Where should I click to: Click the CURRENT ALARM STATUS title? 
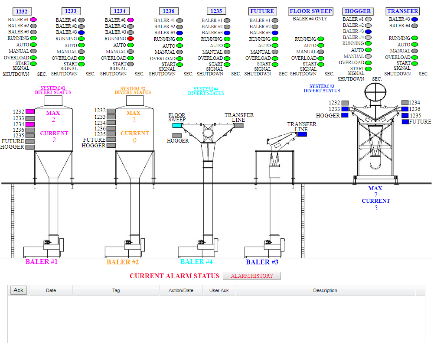pos(174,276)
